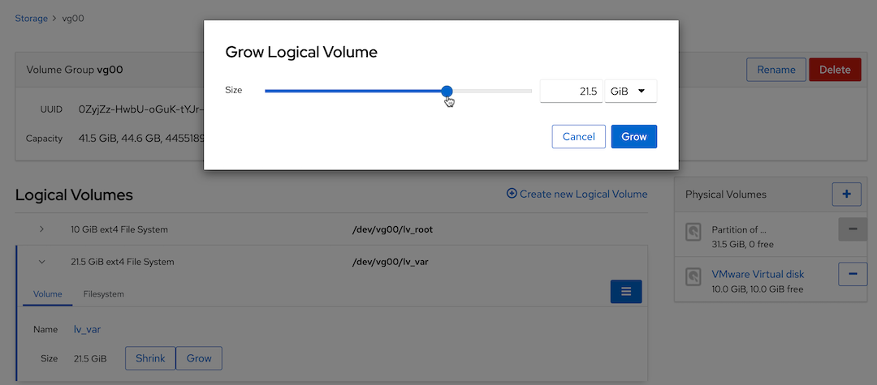Click the plus icon in Physical Volumes
The height and width of the screenshot is (385, 877).
coord(846,195)
